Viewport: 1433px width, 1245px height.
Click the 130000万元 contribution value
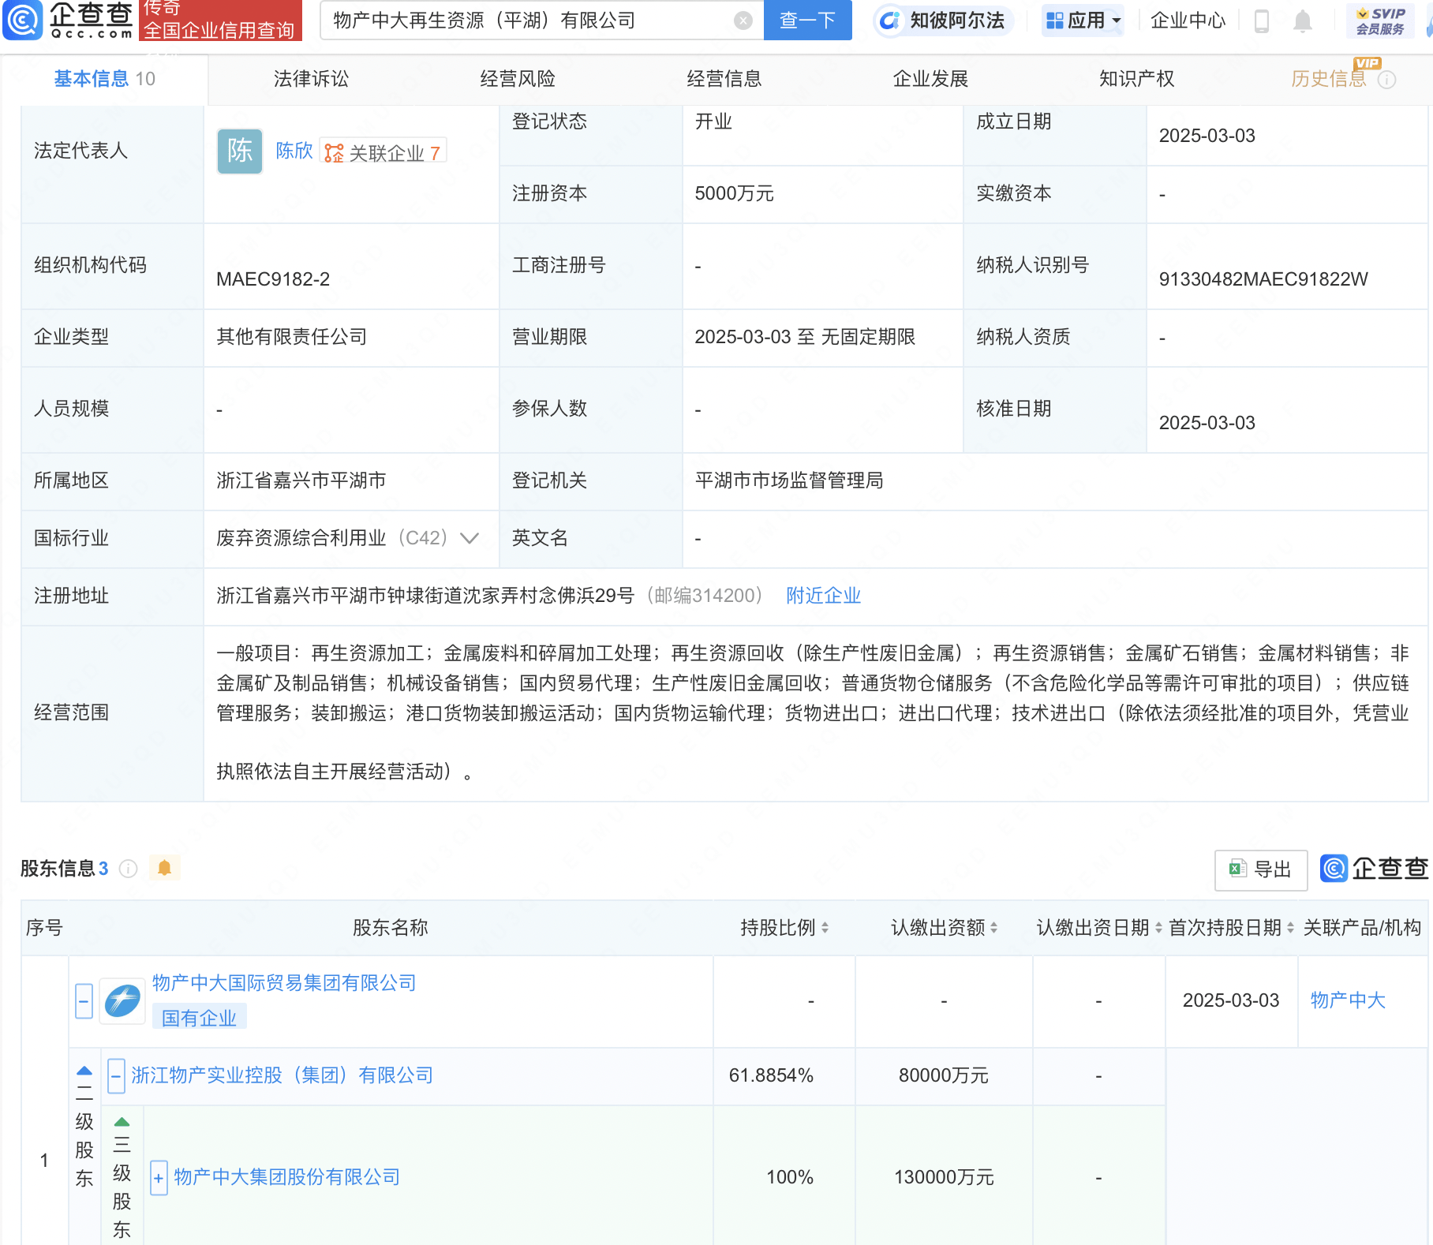click(944, 1177)
